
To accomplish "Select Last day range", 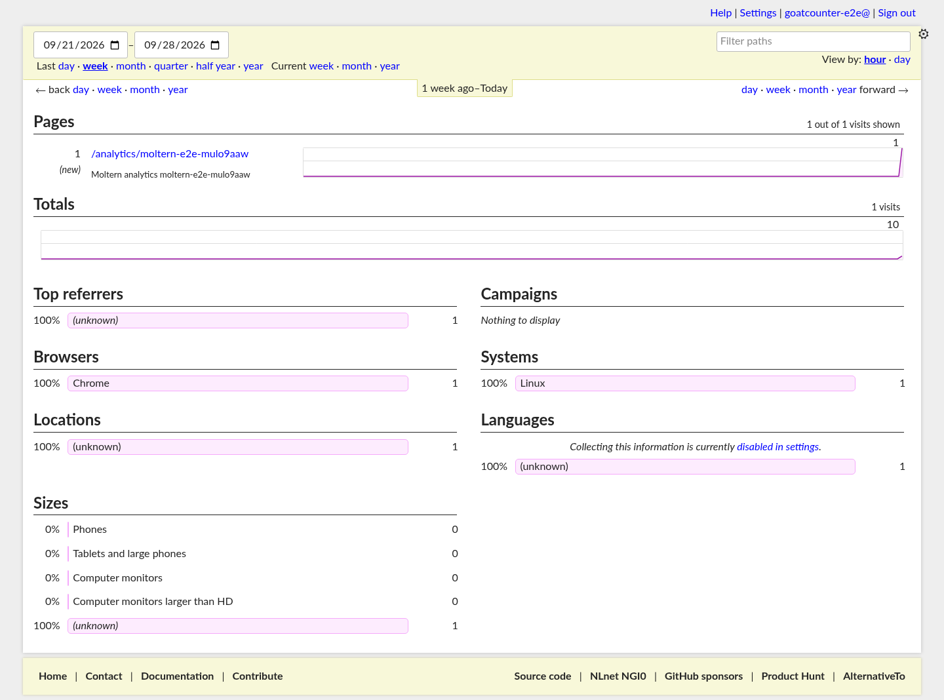I will [x=66, y=66].
